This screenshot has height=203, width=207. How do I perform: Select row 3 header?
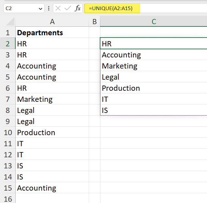click(x=7, y=55)
